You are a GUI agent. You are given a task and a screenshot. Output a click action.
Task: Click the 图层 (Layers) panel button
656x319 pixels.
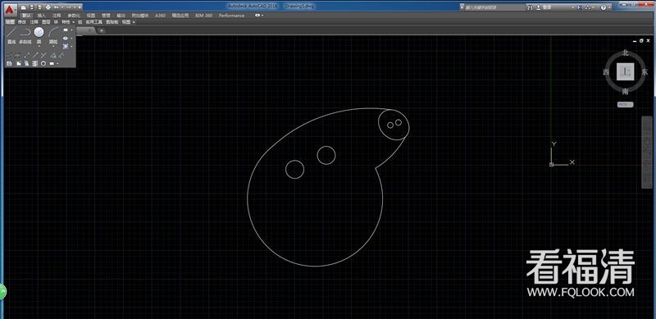pos(46,22)
